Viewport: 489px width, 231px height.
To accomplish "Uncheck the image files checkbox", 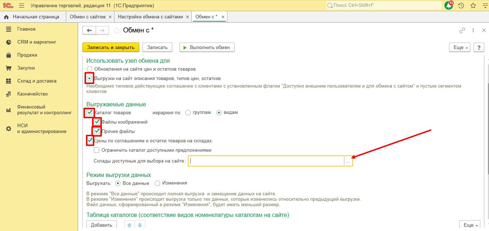I will coord(97,122).
